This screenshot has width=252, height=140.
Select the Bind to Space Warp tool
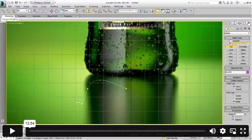click(14, 11)
